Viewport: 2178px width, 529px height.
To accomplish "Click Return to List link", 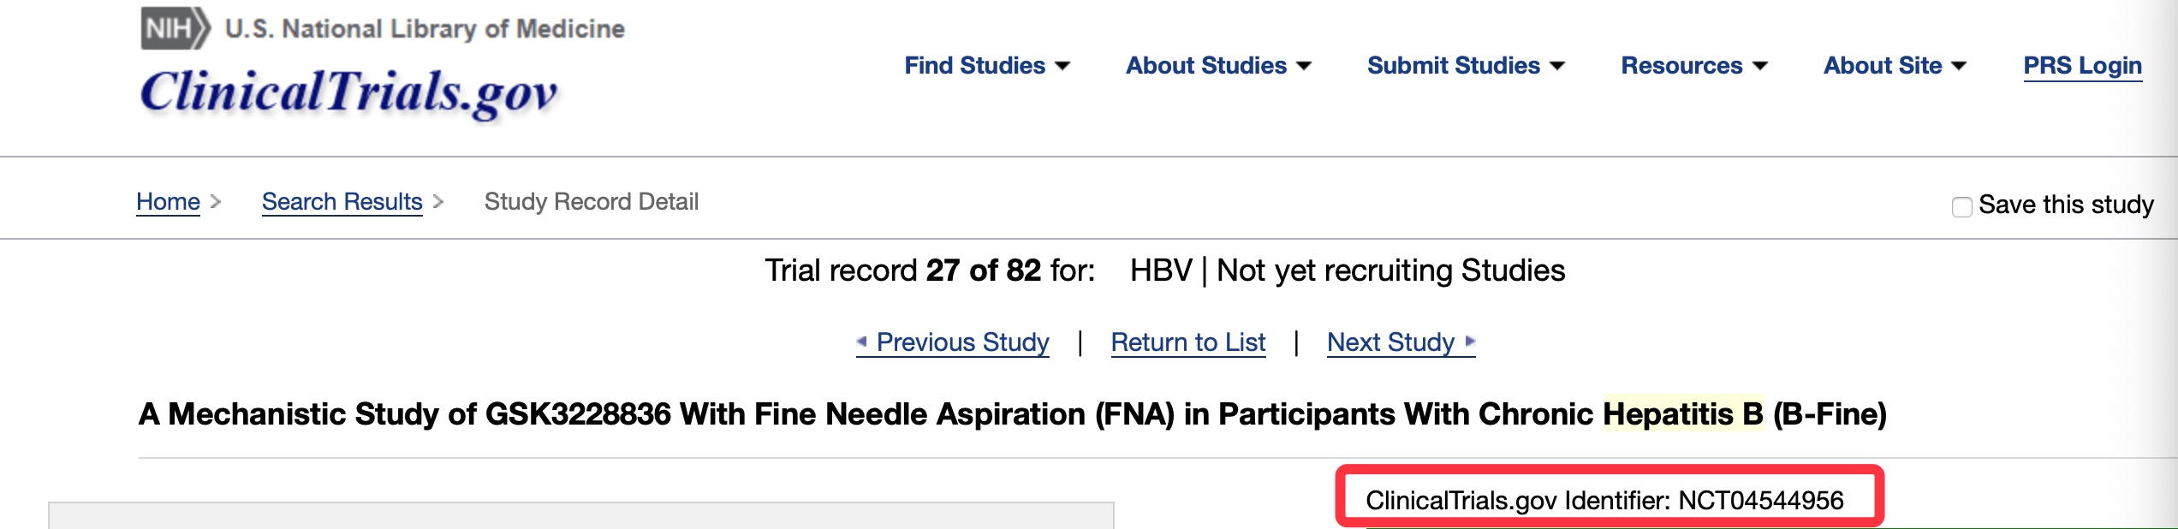I will point(1187,342).
